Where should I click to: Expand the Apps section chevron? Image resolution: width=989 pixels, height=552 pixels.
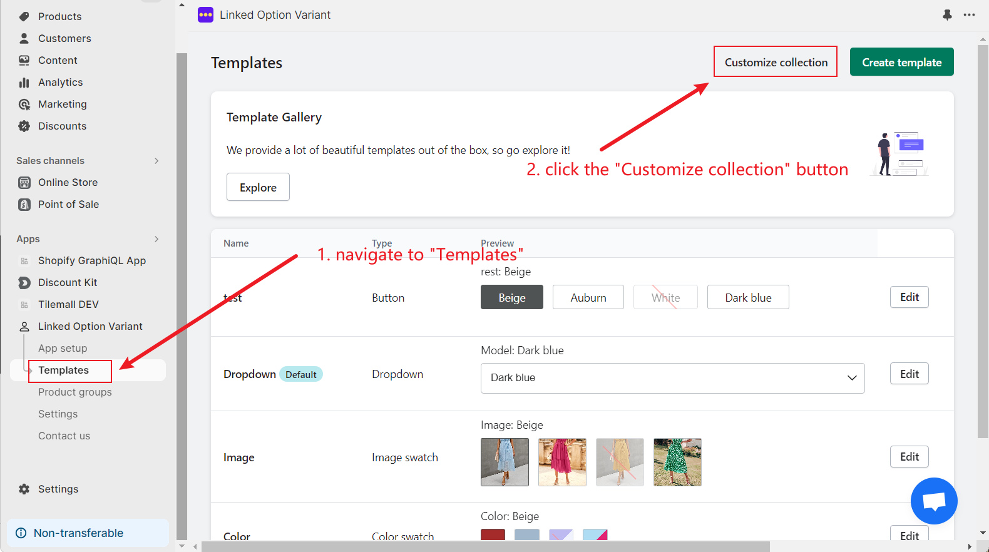(156, 239)
